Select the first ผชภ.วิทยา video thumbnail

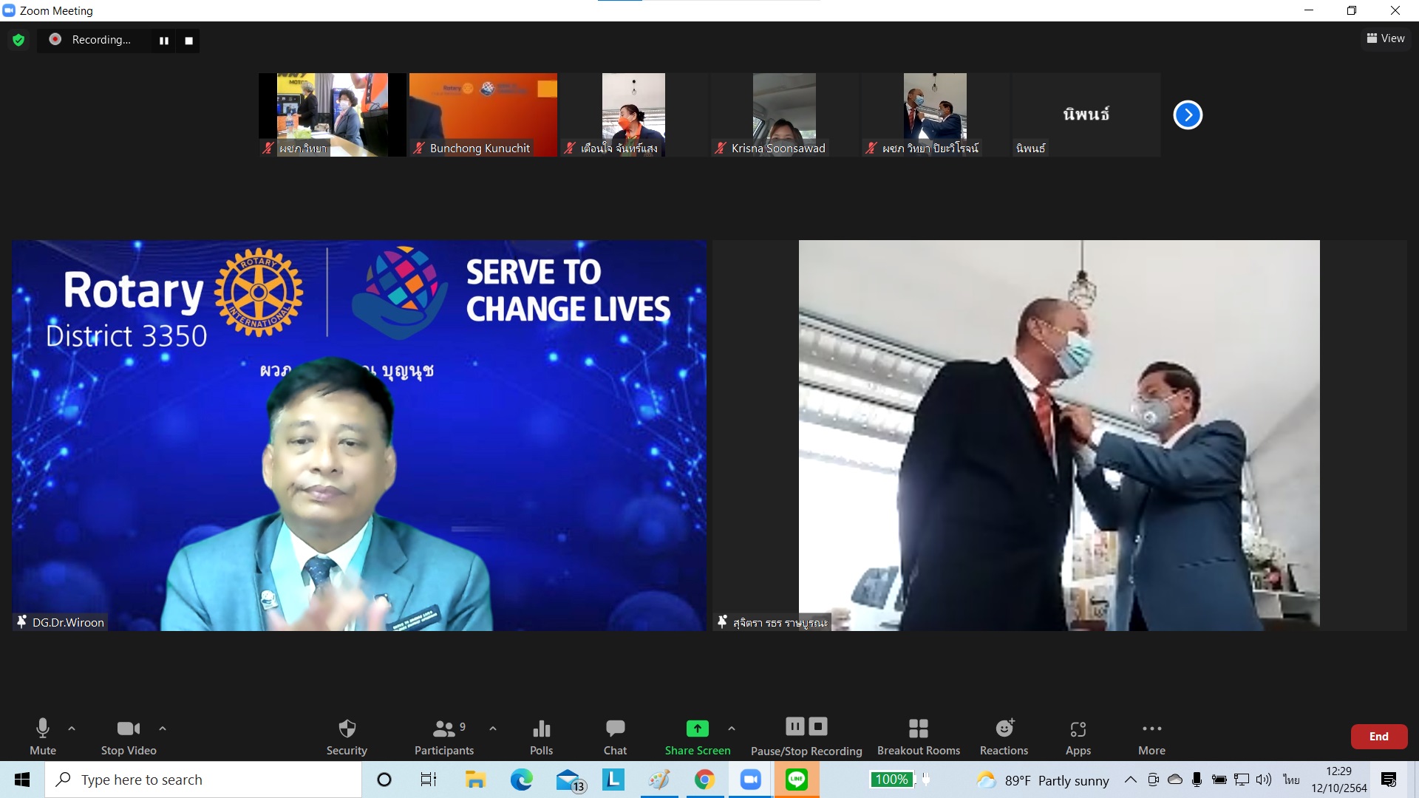pos(333,115)
